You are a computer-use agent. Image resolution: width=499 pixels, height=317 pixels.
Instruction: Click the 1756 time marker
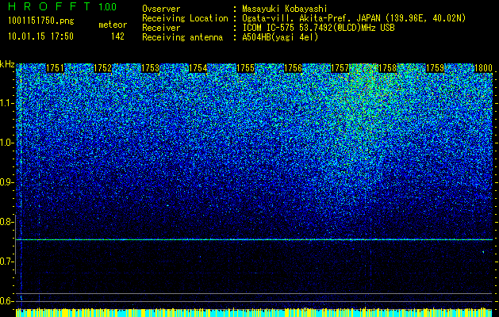293,68
